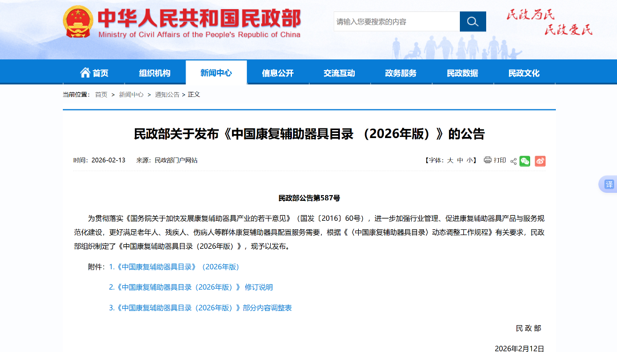Select the 新闻中心 tab
The image size is (617, 352).
tap(217, 72)
